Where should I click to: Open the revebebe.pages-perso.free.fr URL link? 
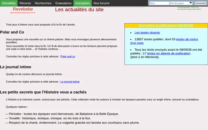pyautogui.click(x=23, y=13)
